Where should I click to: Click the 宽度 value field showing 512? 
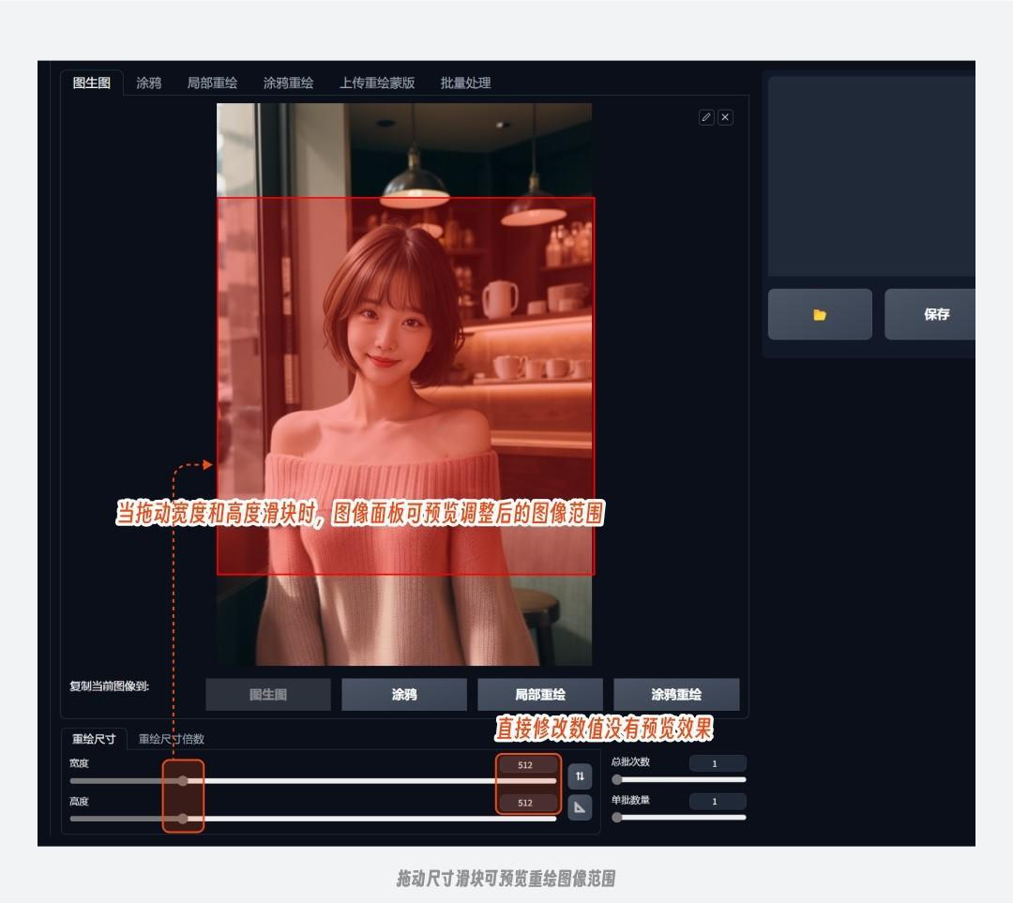pos(528,765)
